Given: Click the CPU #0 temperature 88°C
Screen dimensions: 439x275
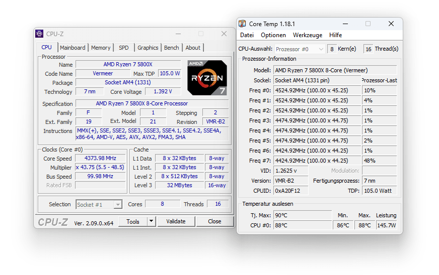Looking at the screenshot, I should pyautogui.click(x=303, y=226).
